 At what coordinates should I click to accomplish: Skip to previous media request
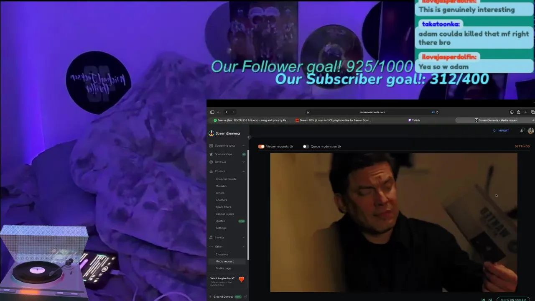(x=483, y=299)
